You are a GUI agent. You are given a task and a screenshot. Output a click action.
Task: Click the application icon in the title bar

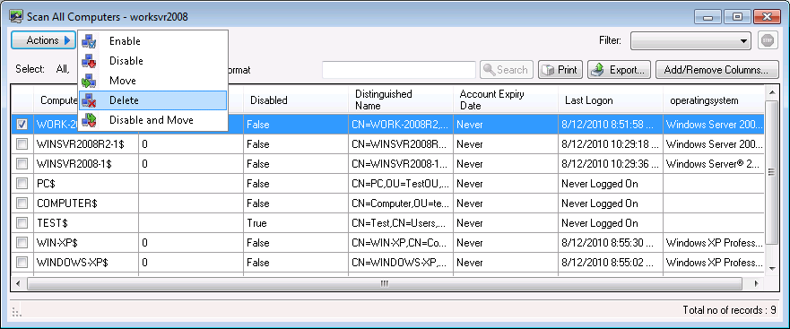[x=16, y=17]
